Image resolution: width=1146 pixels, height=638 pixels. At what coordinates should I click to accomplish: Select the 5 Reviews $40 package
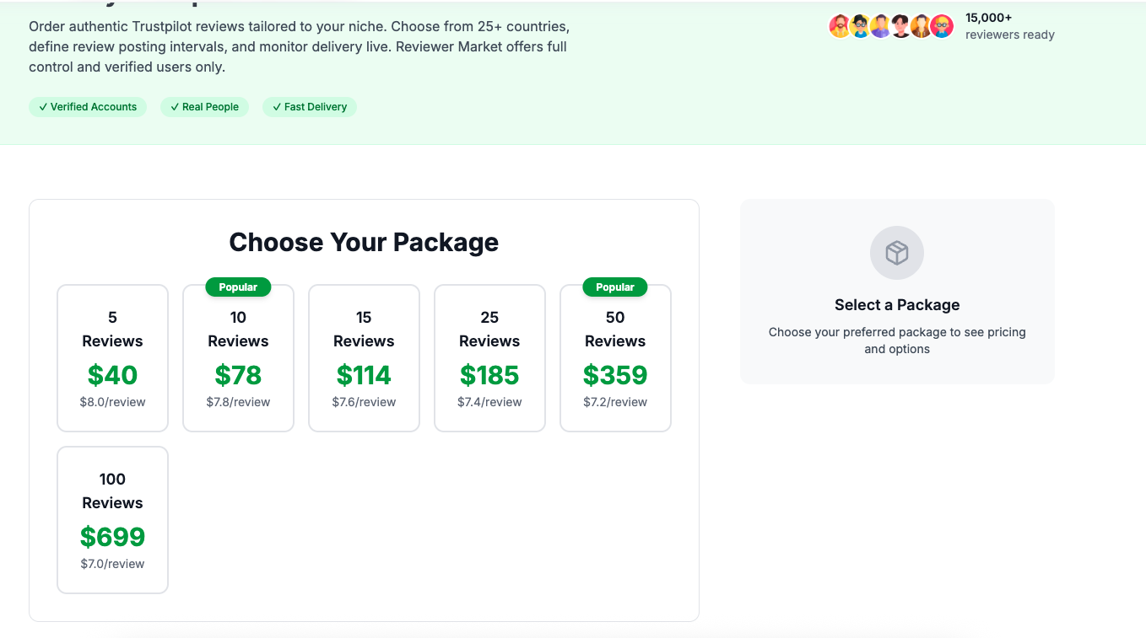tap(112, 358)
